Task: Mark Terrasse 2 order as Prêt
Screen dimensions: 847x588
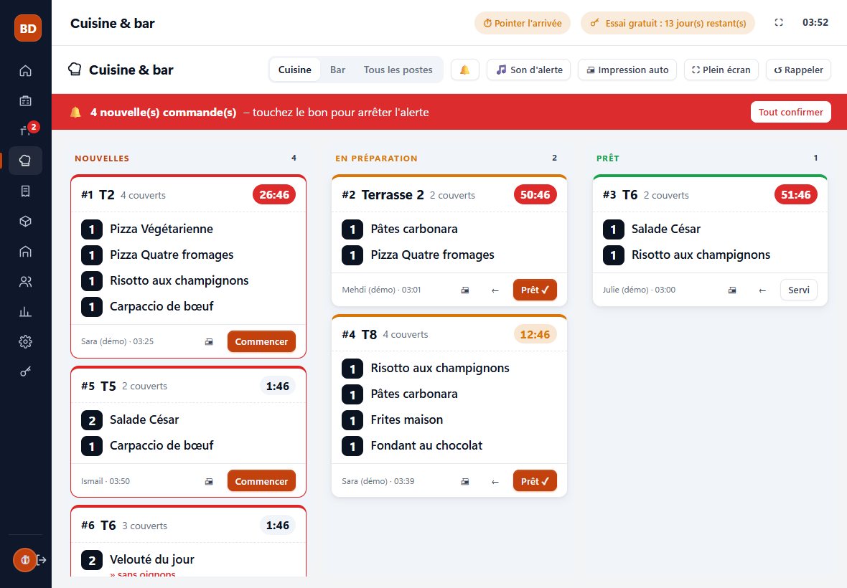Action: coord(535,290)
